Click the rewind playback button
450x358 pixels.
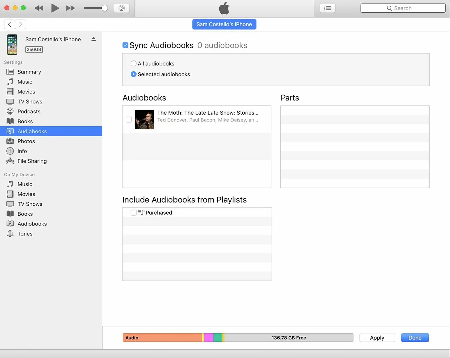pos(39,8)
